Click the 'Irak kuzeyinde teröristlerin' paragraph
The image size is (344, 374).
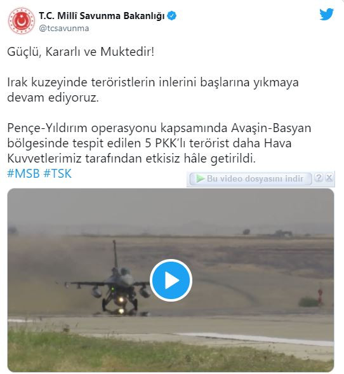click(x=153, y=90)
